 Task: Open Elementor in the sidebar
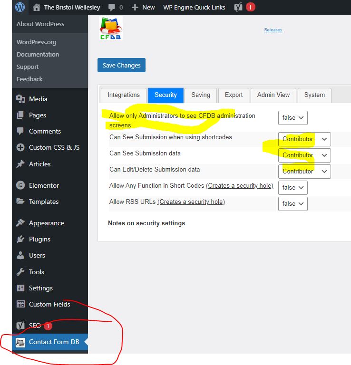(x=44, y=185)
